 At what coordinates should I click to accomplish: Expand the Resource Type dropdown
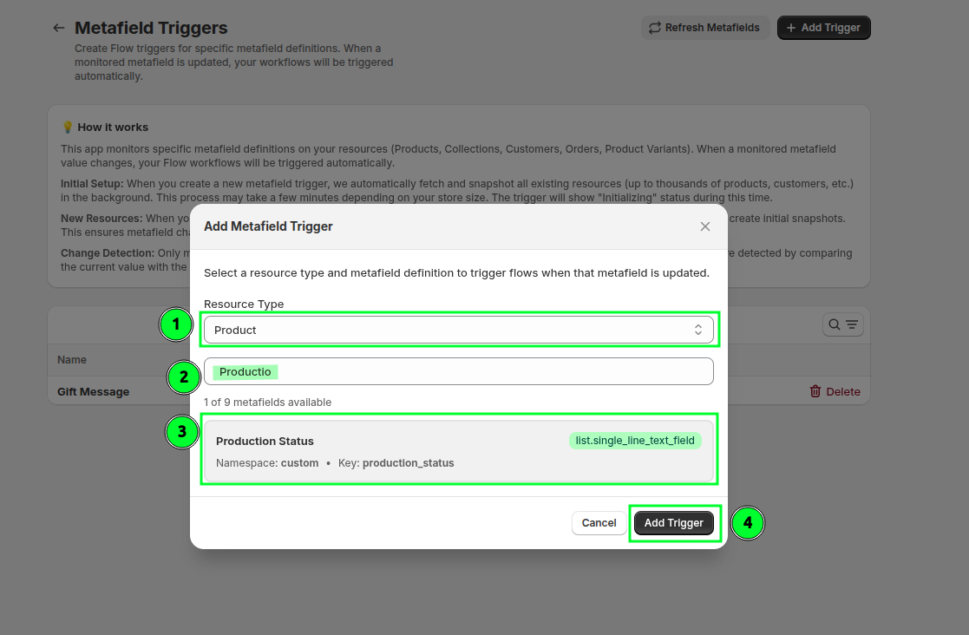tap(458, 330)
